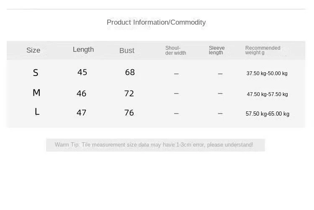Viewport: 314px width, 210px height.
Task: Click length value 47 for size L
Action: point(82,113)
